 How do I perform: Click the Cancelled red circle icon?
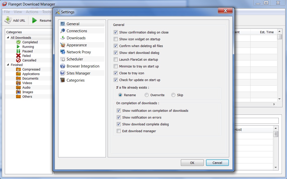(18, 60)
